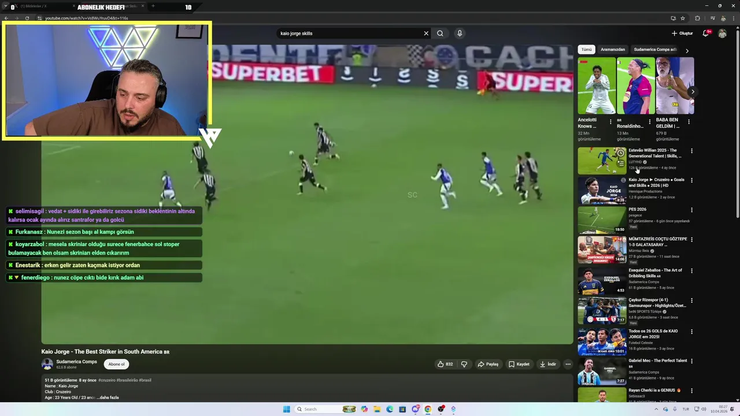Reload the page with browser refresh icon
This screenshot has width=740, height=416.
tap(27, 18)
